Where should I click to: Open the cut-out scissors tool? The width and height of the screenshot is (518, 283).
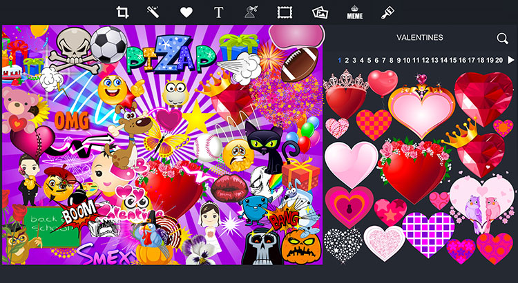(251, 12)
